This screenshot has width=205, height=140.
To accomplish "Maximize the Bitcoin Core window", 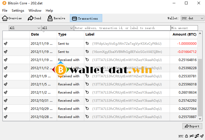I will pos(186,3).
